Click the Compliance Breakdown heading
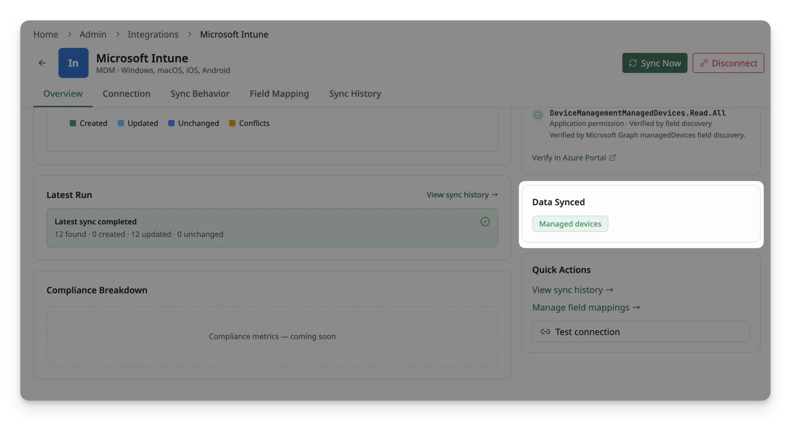This screenshot has width=791, height=421. coord(97,290)
